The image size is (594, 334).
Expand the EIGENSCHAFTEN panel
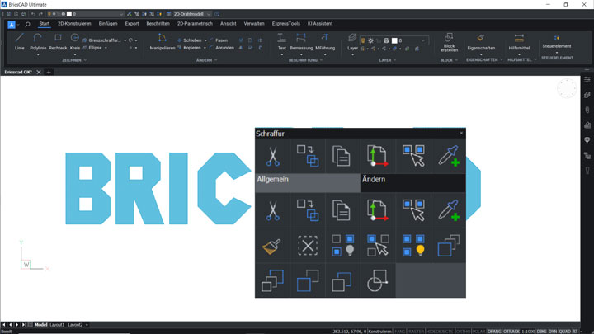(x=484, y=60)
